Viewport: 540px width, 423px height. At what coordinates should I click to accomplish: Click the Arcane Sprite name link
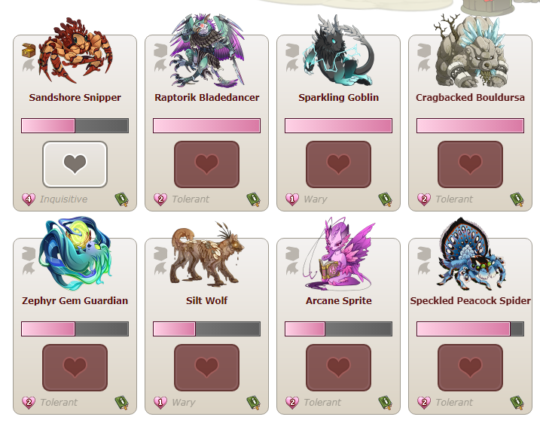pyautogui.click(x=338, y=300)
